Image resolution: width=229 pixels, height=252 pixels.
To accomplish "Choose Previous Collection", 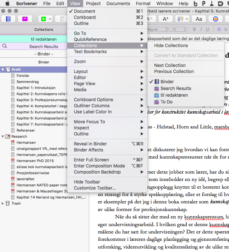I will [186, 71].
